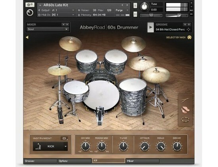Image resolution: width=218 pixels, height=167 pixels.
Task: Adjust the master Tune knob
Action: point(144,6)
